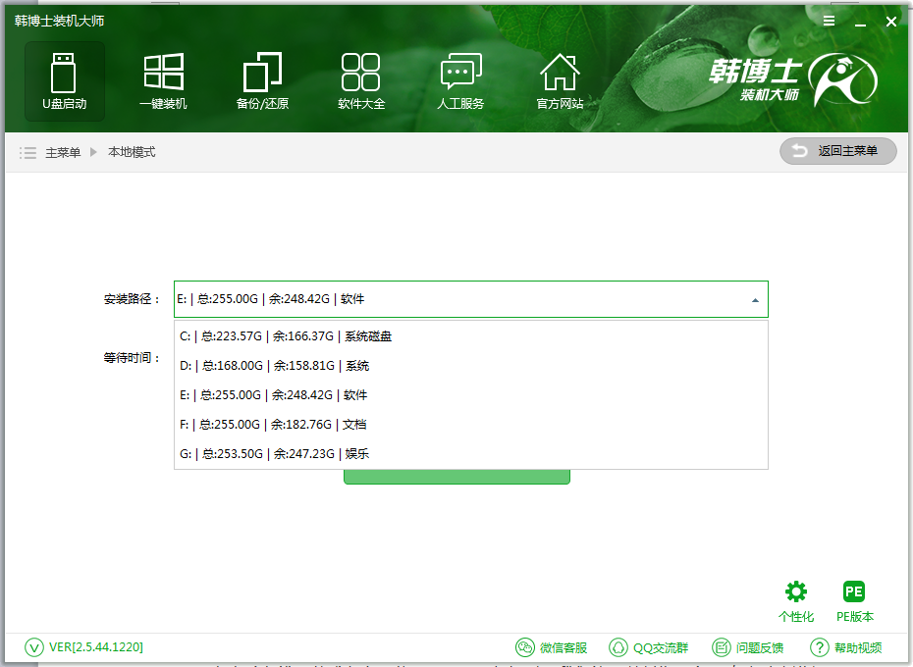
Task: Open the 备份/还原 section
Action: (262, 81)
